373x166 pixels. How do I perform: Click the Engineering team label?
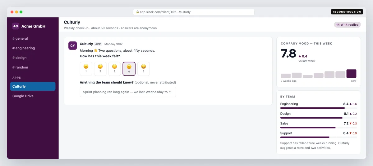(289, 104)
